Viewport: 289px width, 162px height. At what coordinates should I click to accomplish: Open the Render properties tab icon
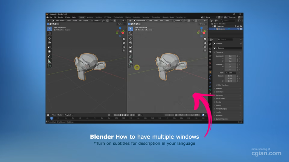pos(210,49)
